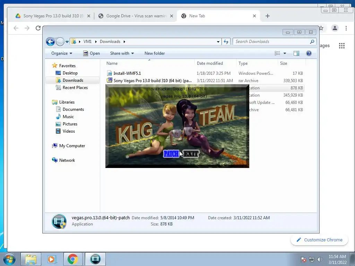Open Network in navigation pane
The image size is (355, 266).
[x=67, y=160]
